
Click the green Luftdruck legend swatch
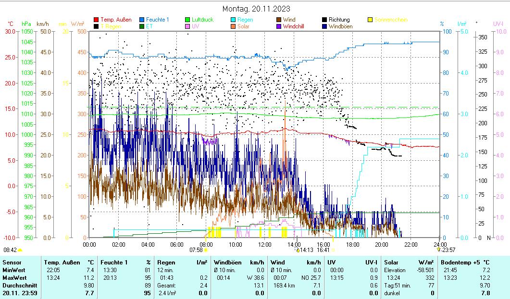click(x=187, y=20)
